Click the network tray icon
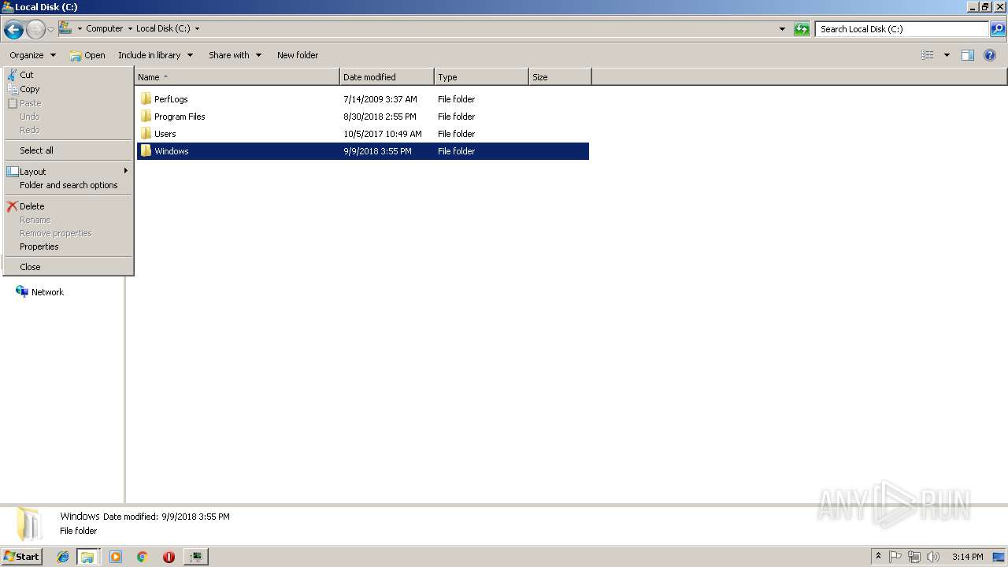This screenshot has height=567, width=1008. [x=914, y=557]
